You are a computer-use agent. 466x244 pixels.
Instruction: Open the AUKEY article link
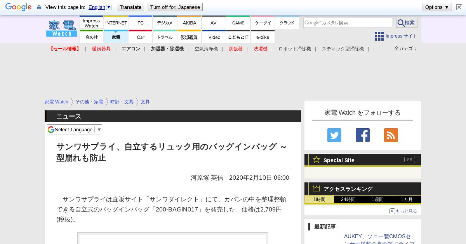379,240
